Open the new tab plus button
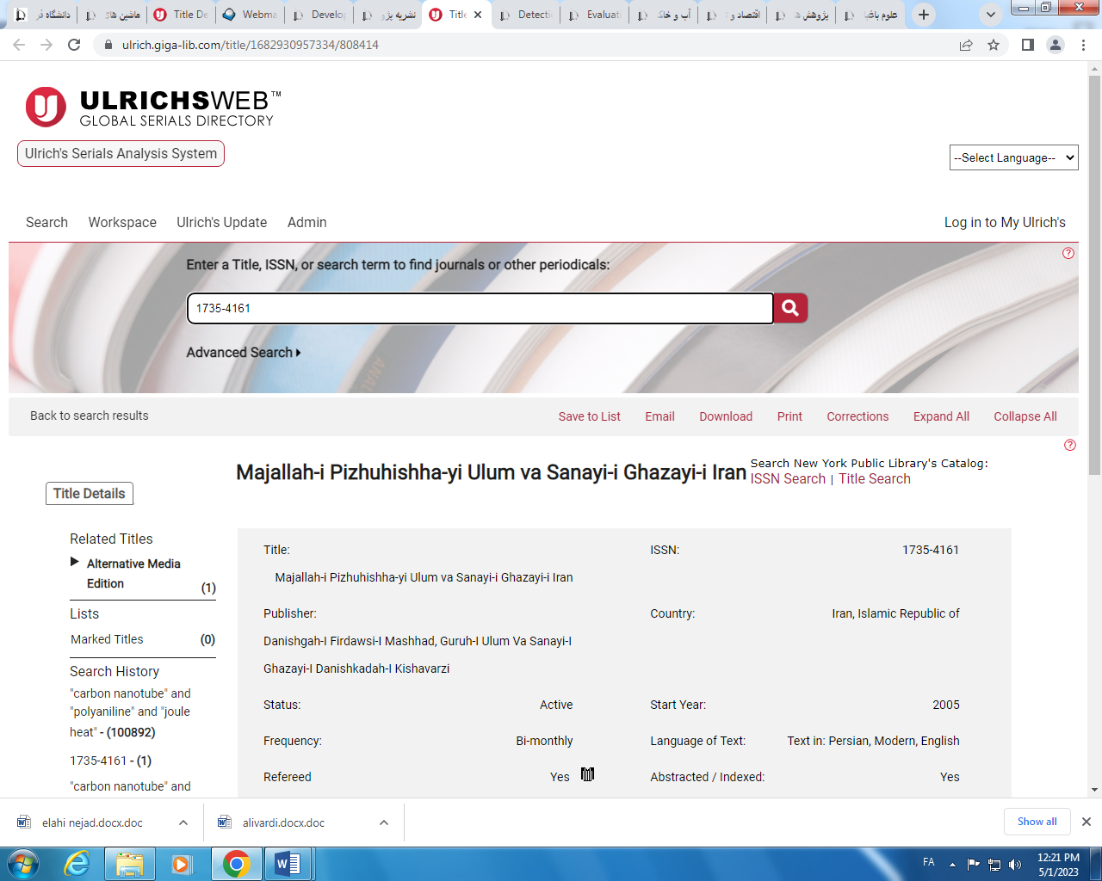This screenshot has width=1102, height=881. coord(923,15)
